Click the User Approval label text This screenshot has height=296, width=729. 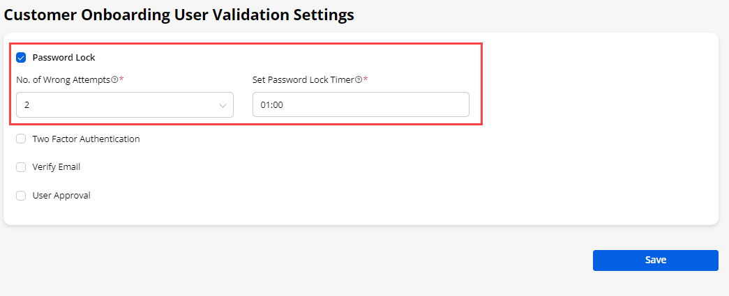[61, 196]
